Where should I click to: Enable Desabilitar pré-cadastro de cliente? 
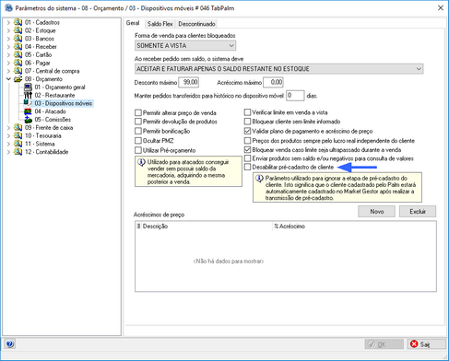coord(247,168)
